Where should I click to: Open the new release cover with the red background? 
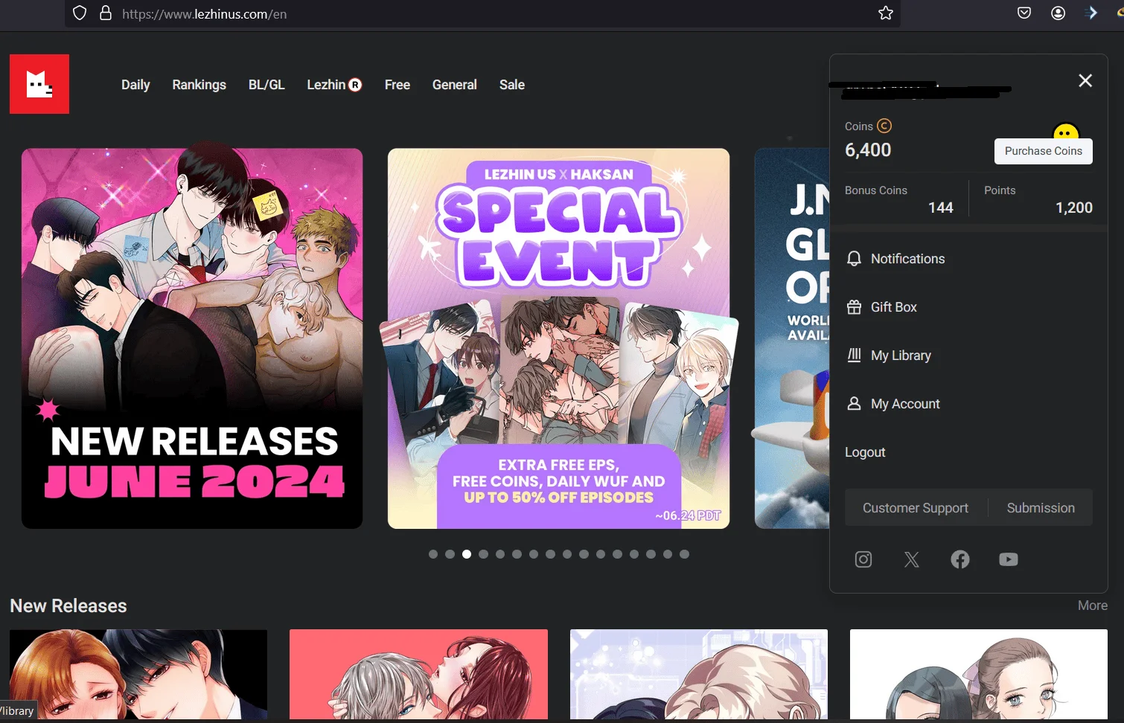tap(418, 675)
